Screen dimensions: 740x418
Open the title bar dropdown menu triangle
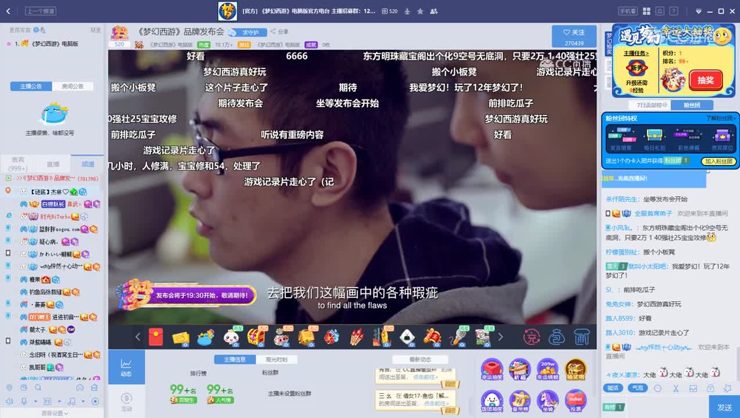pyautogui.click(x=699, y=11)
